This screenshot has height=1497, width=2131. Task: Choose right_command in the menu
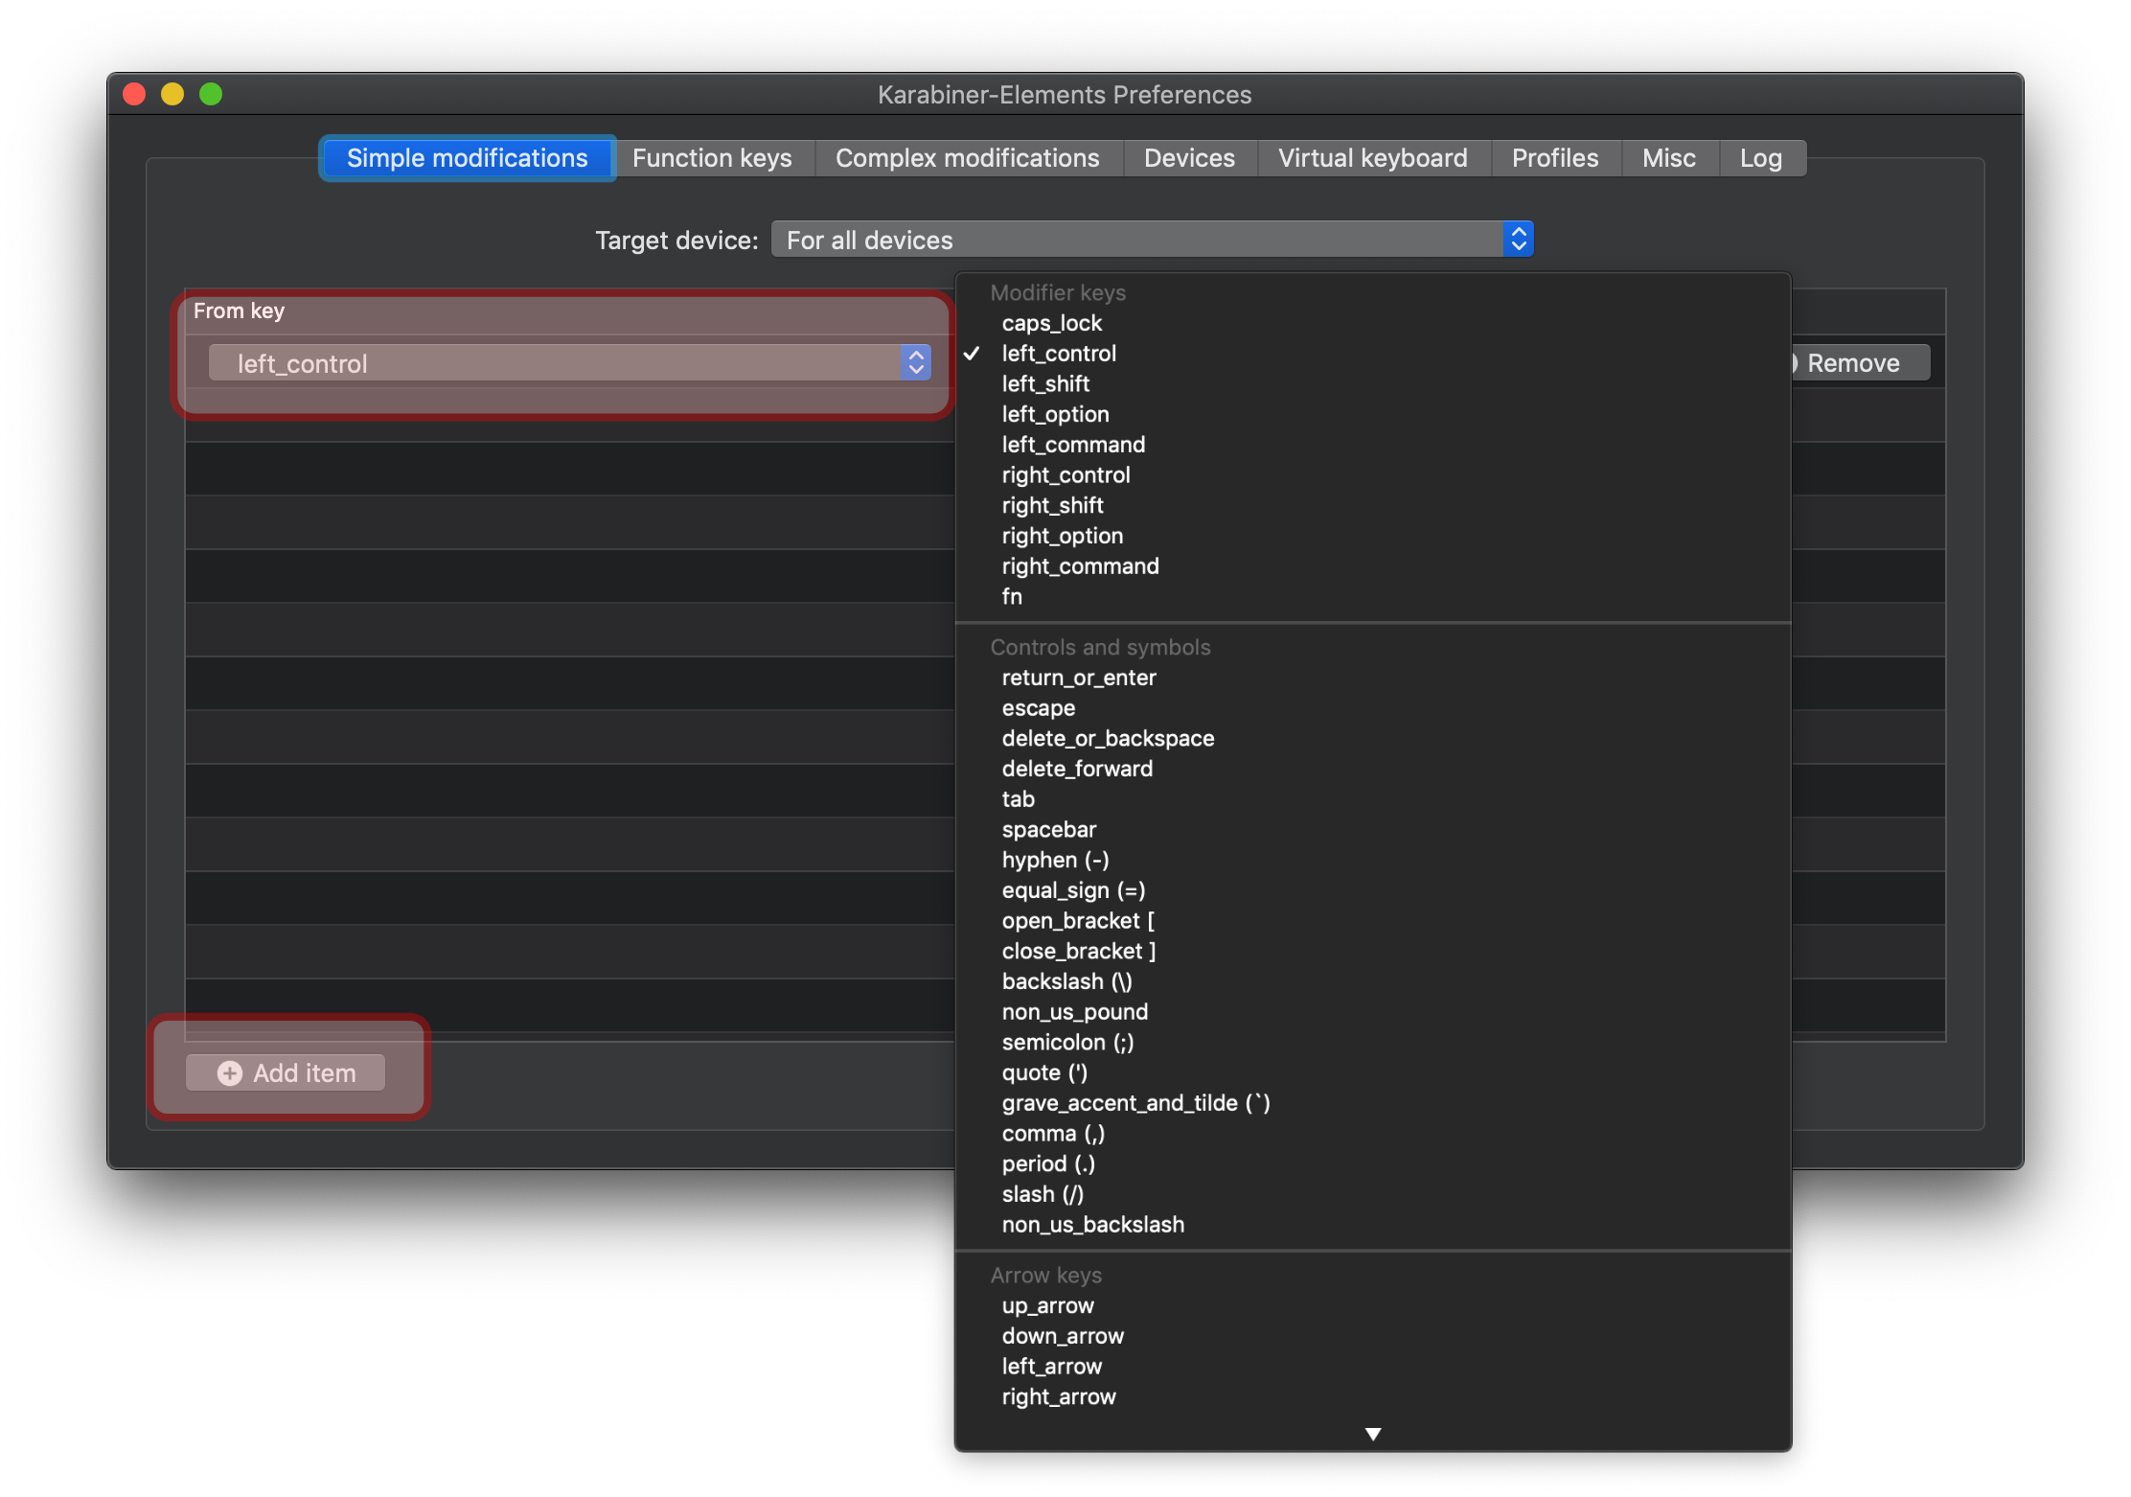(1372, 566)
